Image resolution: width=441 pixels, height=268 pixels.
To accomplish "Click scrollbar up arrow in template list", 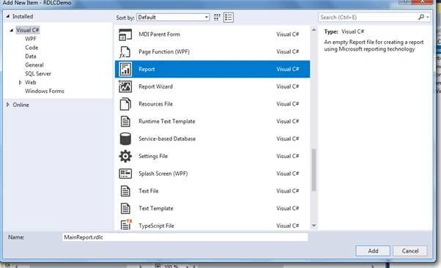I will pyautogui.click(x=314, y=29).
